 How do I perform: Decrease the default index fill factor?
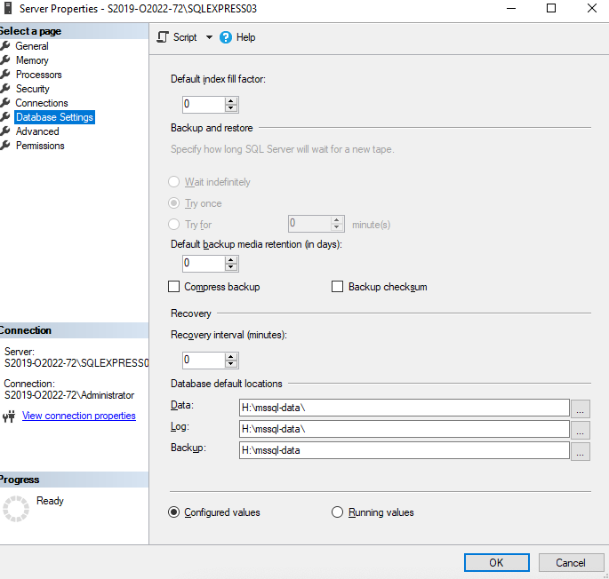point(231,108)
